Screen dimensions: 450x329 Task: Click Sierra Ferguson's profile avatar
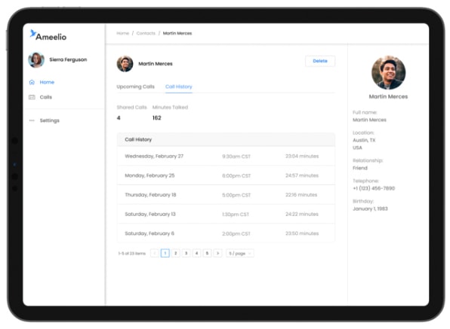36,59
